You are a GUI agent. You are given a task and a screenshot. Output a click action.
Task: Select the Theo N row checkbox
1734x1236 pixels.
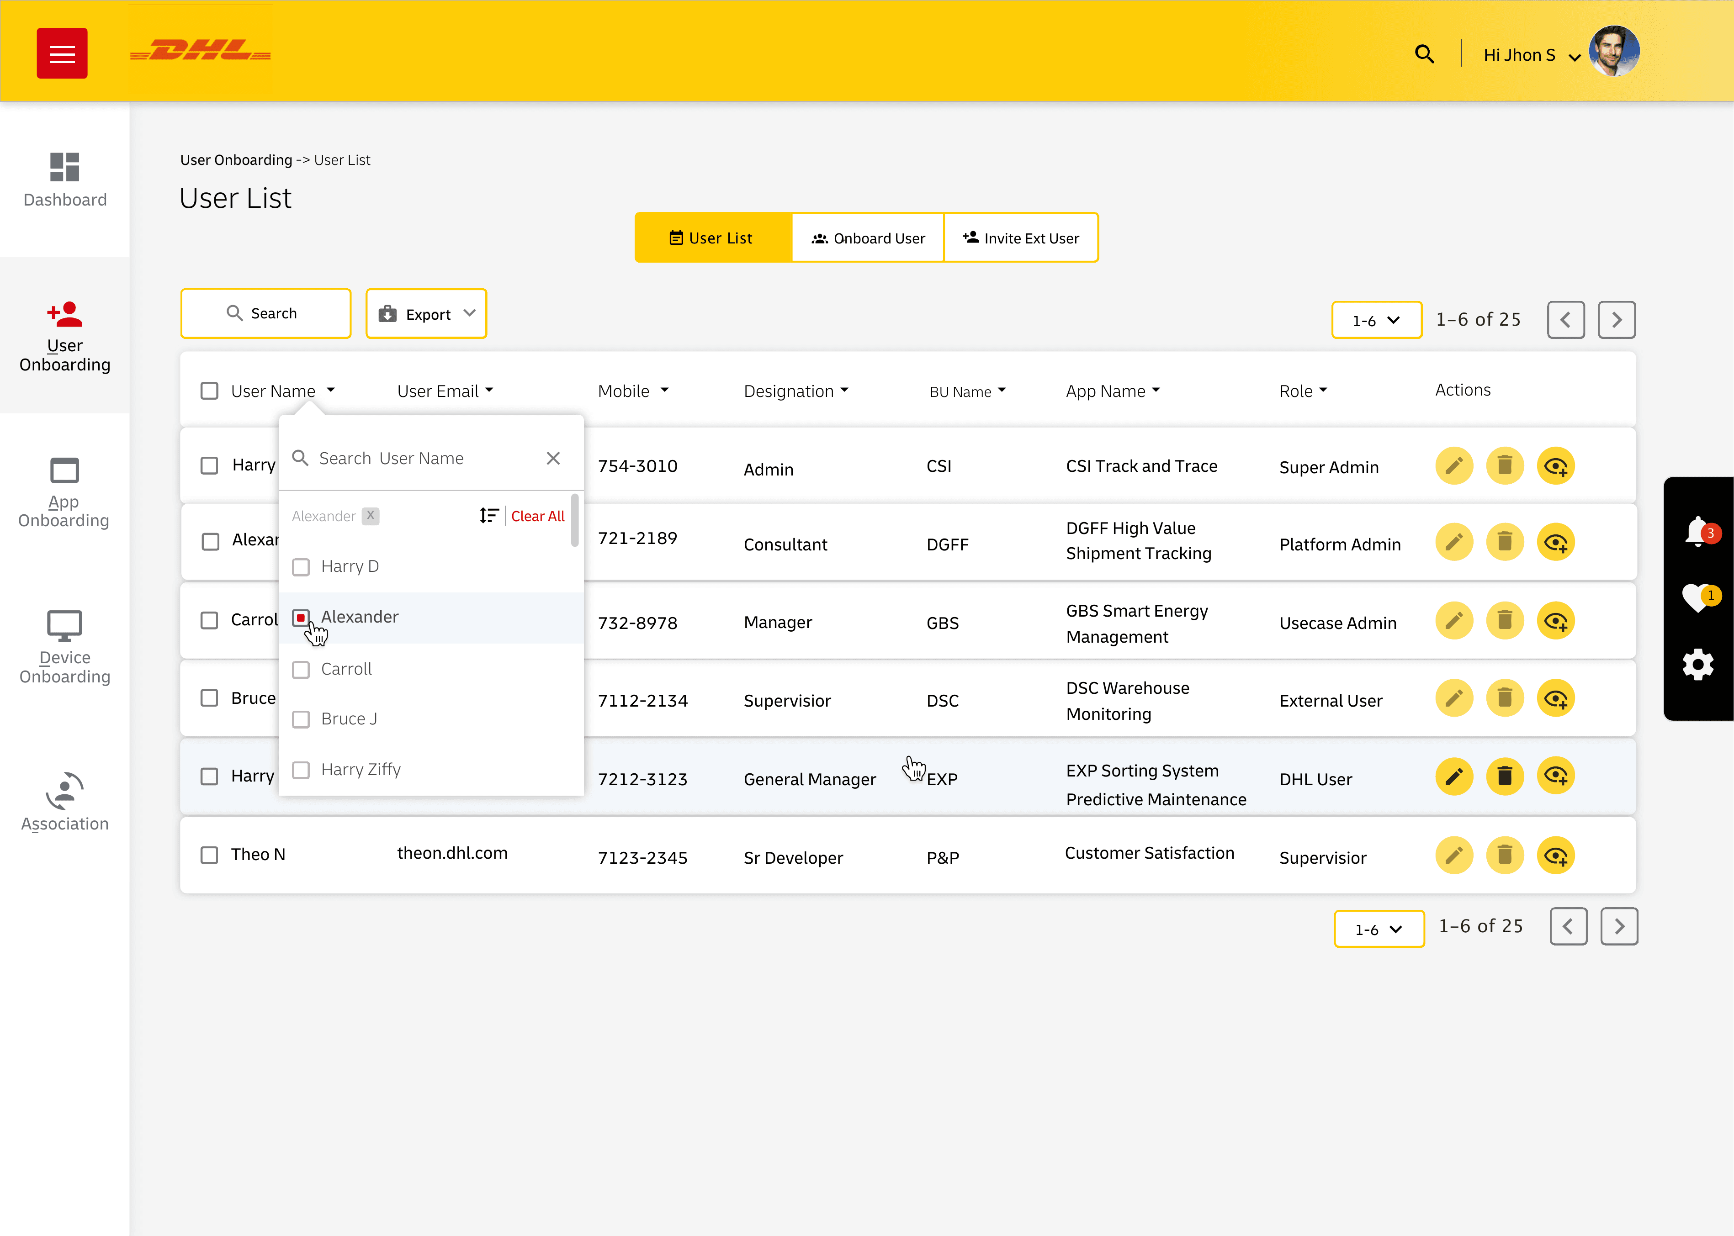click(x=209, y=855)
